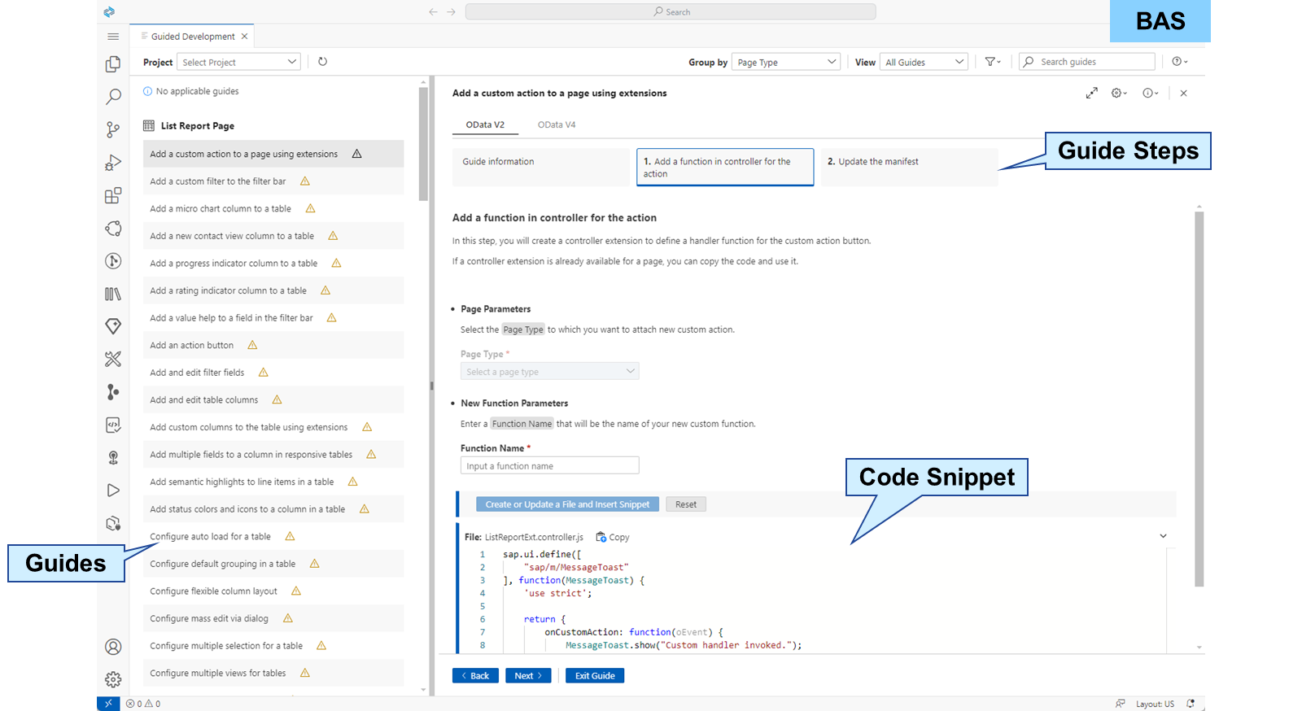The image size is (1302, 711).
Task: Open the View All Guides dropdown
Action: click(924, 62)
